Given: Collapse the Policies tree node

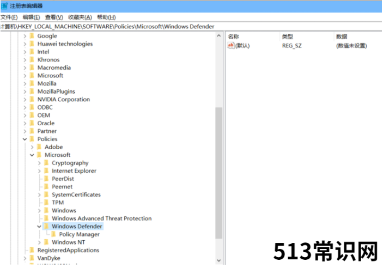Looking at the screenshot, I should click(x=25, y=139).
